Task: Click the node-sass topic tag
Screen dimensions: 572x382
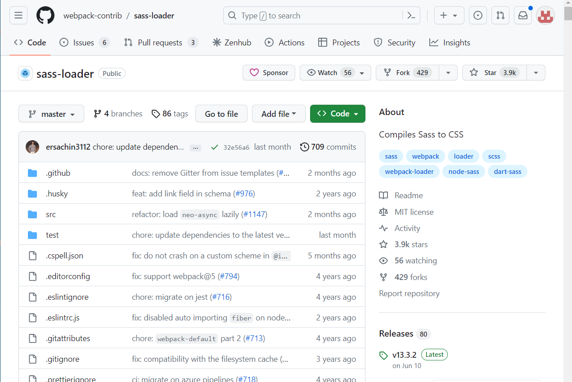Action: coord(464,172)
